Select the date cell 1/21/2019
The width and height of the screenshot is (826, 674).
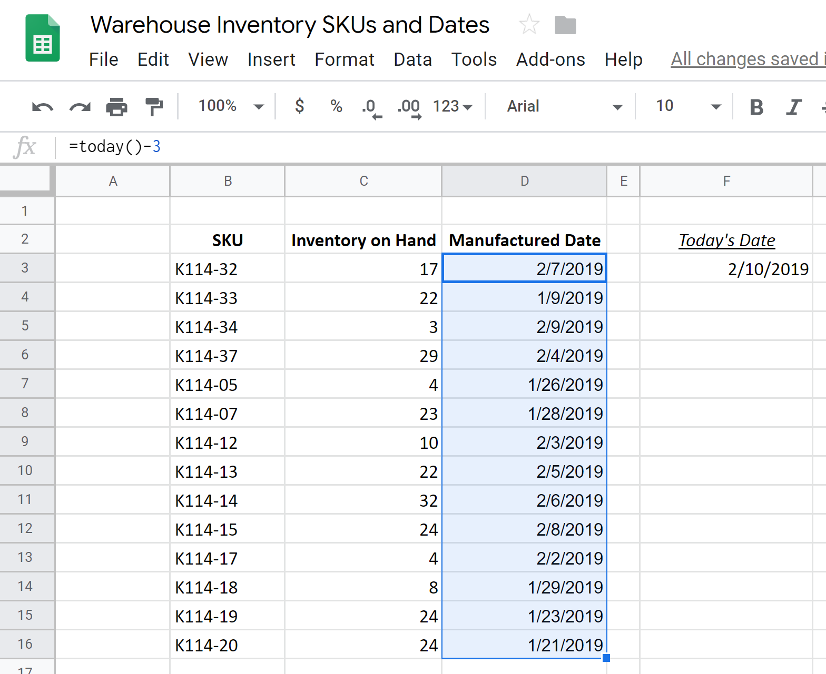524,645
